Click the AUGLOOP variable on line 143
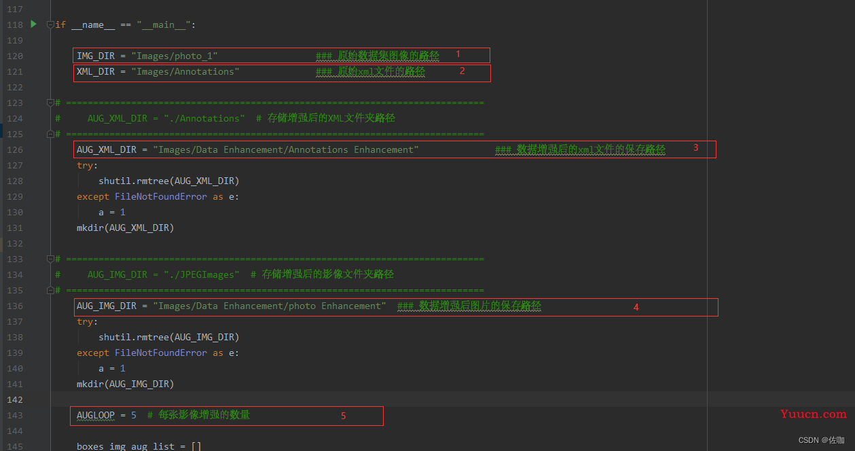Image resolution: width=855 pixels, height=451 pixels. click(x=96, y=415)
